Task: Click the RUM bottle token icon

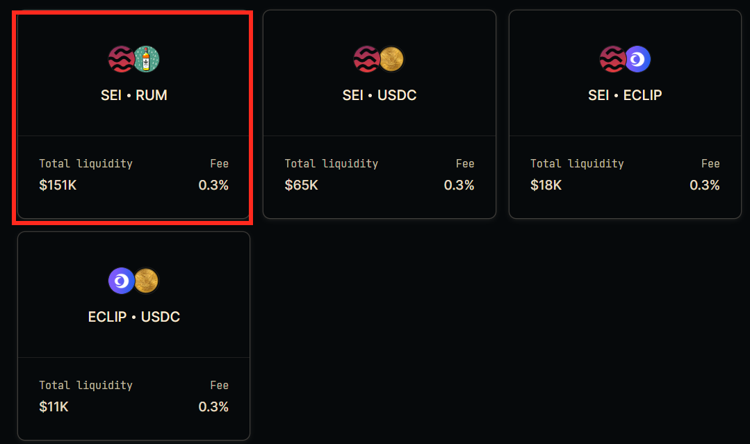Action: tap(147, 59)
